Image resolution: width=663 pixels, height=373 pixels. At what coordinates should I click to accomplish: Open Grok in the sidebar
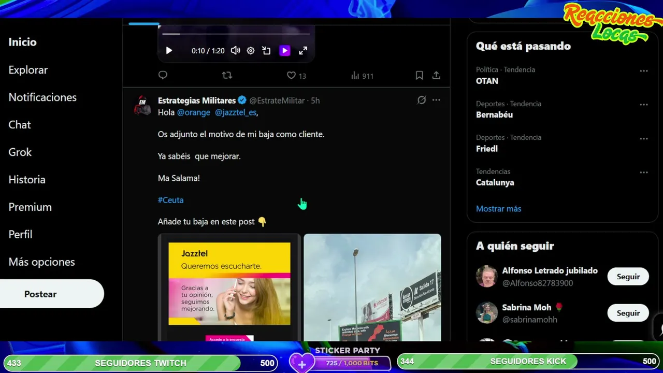pos(20,152)
